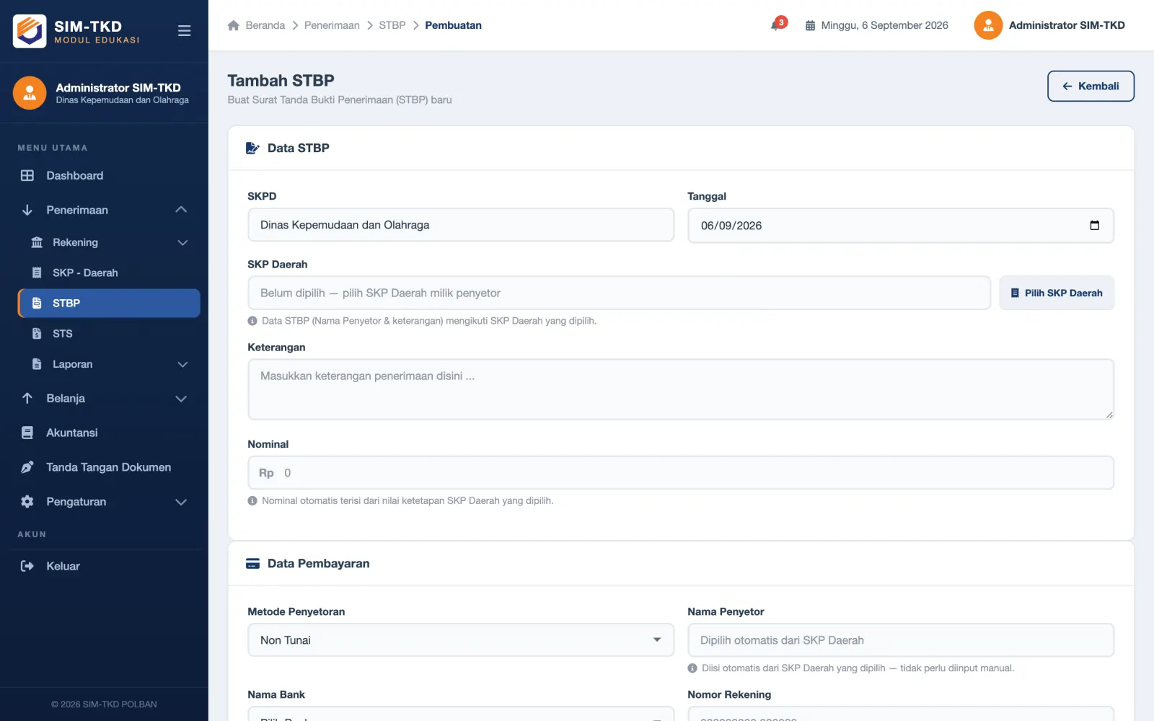1154x721 pixels.
Task: Click the Nama Penyetor field
Action: [x=901, y=640]
